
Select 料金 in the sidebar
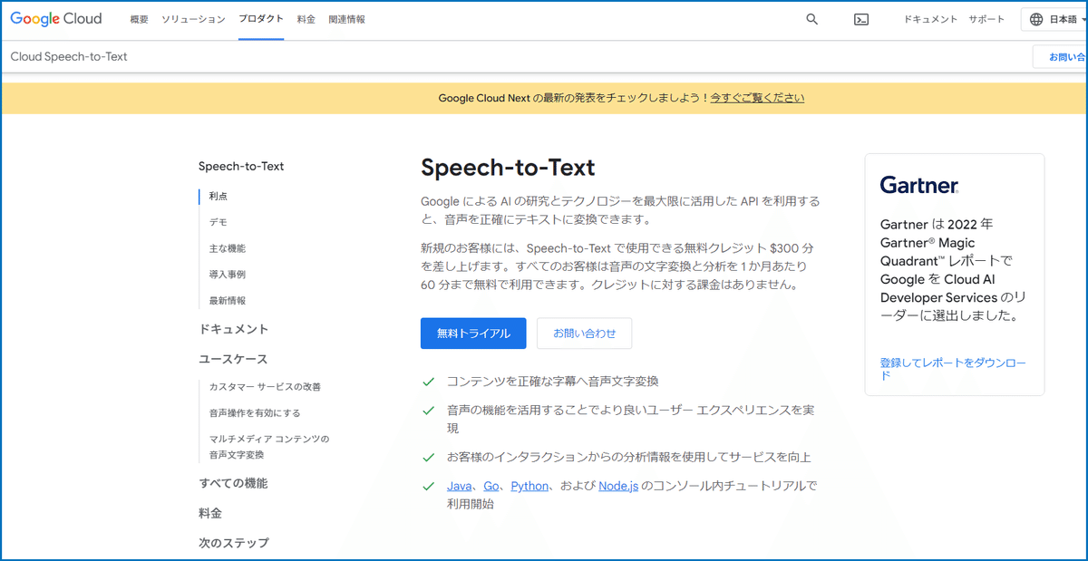[210, 513]
